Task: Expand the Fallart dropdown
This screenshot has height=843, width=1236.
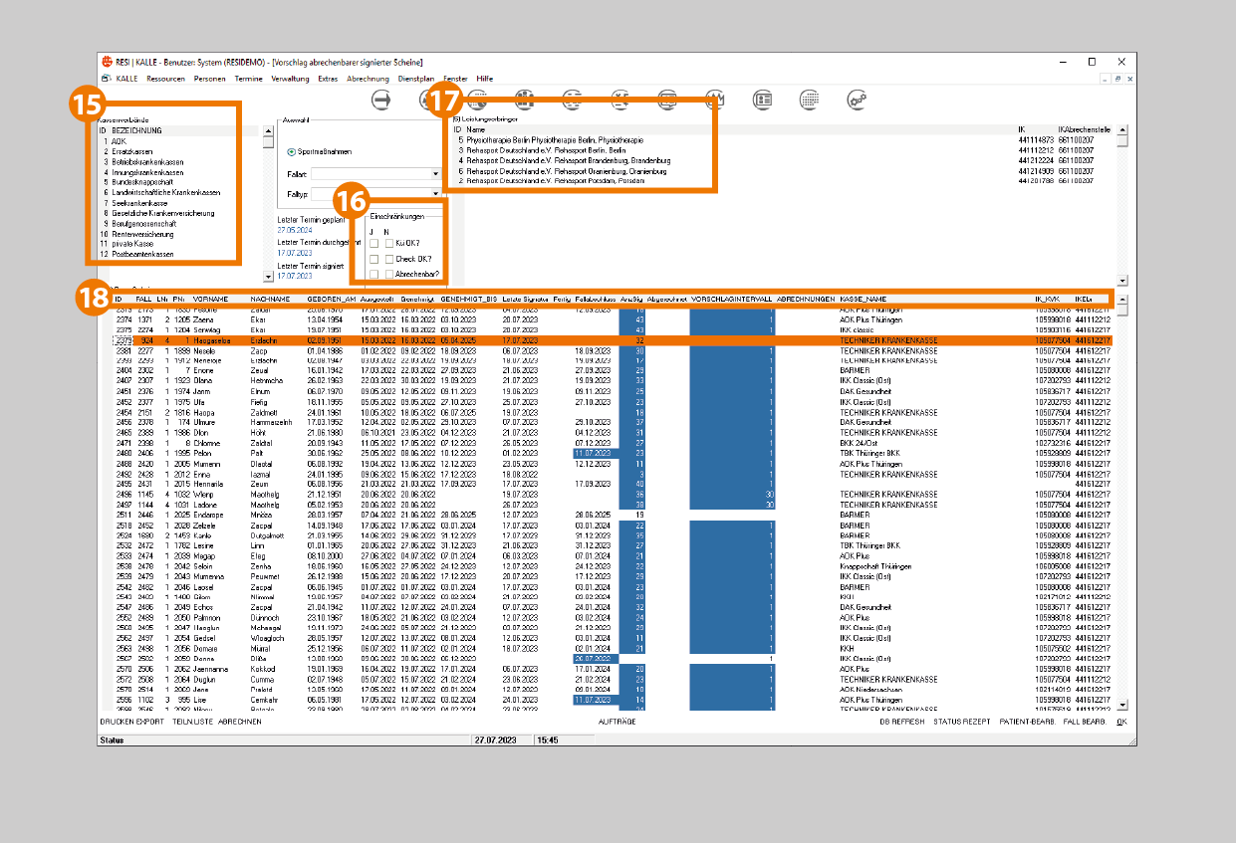Action: click(x=435, y=174)
